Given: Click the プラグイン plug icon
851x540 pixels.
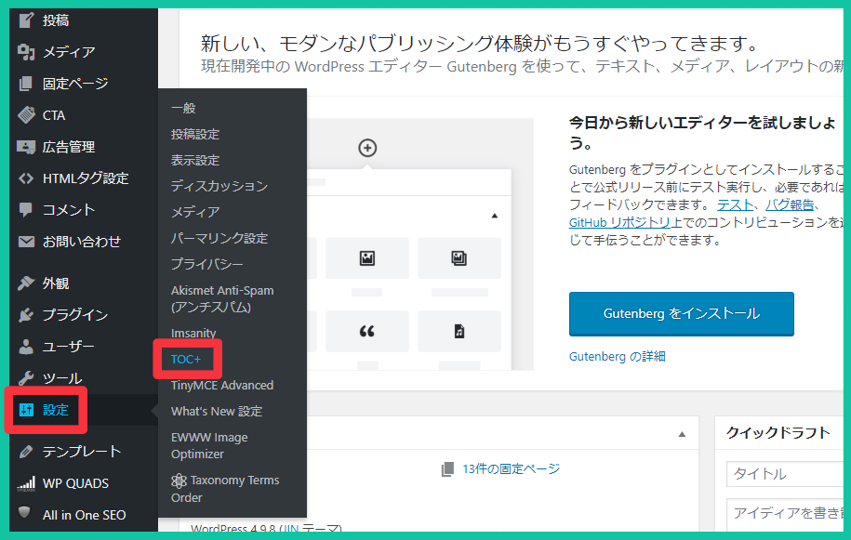Looking at the screenshot, I should point(26,314).
